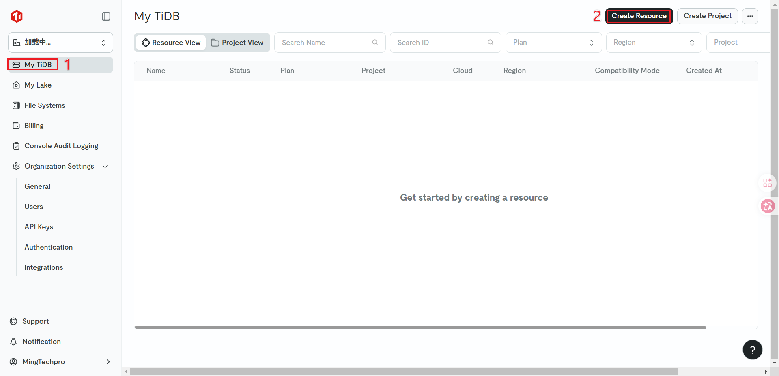Click the Created At column header

(704, 70)
